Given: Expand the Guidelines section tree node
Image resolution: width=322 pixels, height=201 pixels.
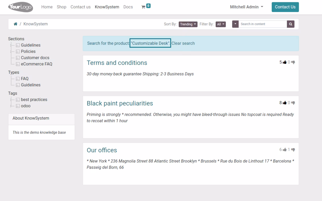Looking at the screenshot, I should pyautogui.click(x=11, y=45).
